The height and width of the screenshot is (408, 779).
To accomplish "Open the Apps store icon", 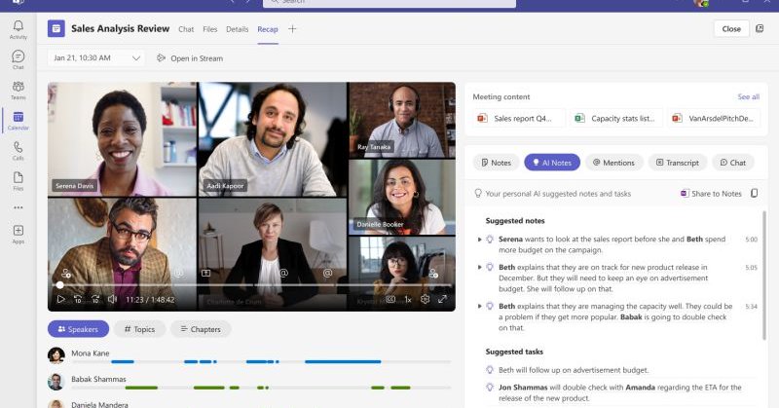I will click(19, 234).
